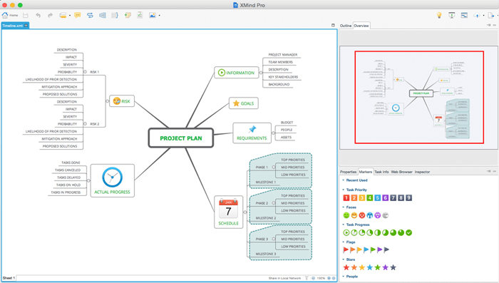The height and width of the screenshot is (283, 499).
Task: Open the Task Info tab
Action: (x=381, y=172)
